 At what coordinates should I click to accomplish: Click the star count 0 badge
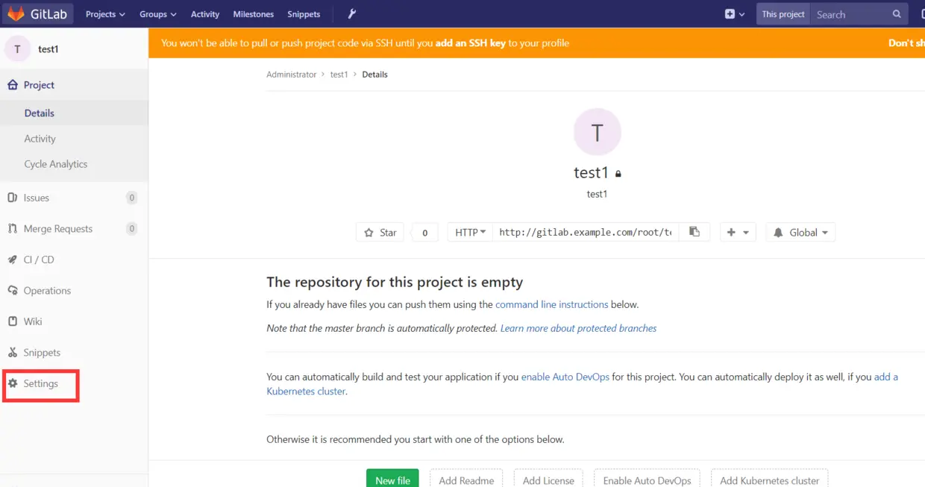tap(425, 232)
